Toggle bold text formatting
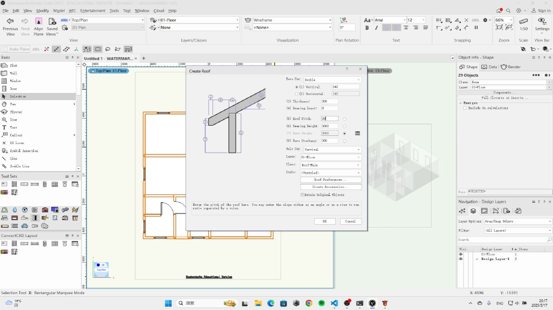Image resolution: width=553 pixels, height=310 pixels. click(x=367, y=28)
